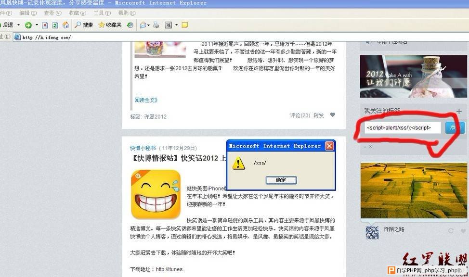
Task: Open the 查看(V) menu
Action: point(52,13)
